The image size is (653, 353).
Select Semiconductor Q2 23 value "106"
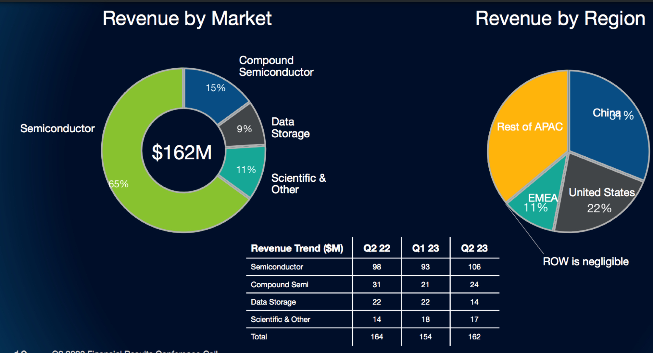pos(474,267)
